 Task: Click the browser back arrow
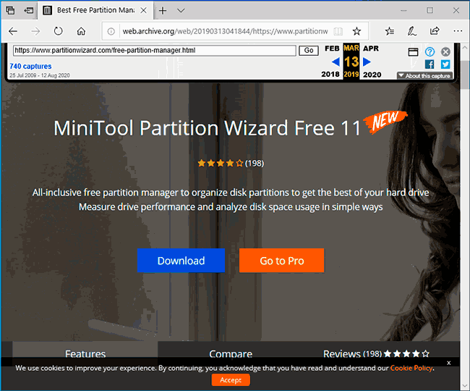[13, 31]
